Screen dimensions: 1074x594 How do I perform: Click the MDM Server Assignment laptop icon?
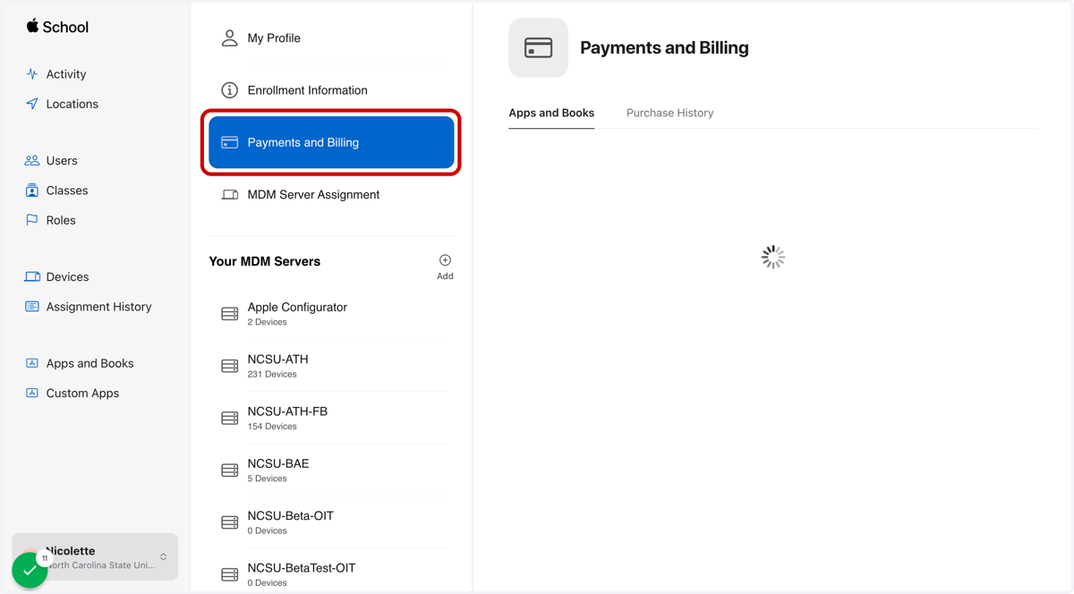[230, 195]
